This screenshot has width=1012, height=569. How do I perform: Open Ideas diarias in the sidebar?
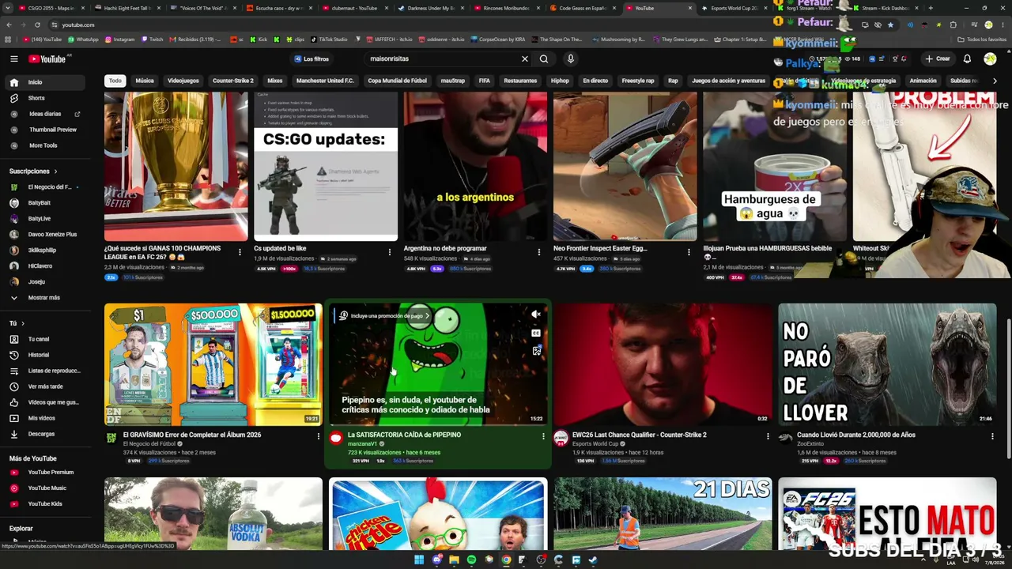pyautogui.click(x=46, y=114)
